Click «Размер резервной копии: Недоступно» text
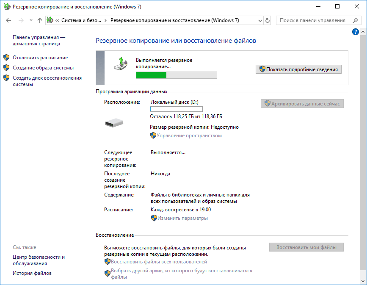 coord(194,127)
